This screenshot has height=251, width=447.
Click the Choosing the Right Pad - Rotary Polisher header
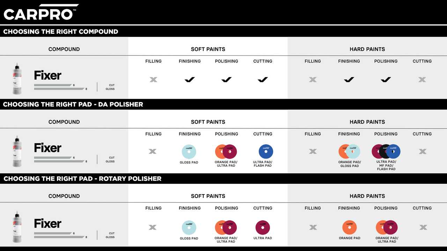coord(82,179)
